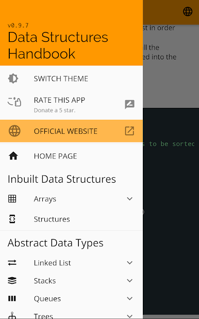
Task: Expand the Arrays chevron
Action: pos(130,199)
